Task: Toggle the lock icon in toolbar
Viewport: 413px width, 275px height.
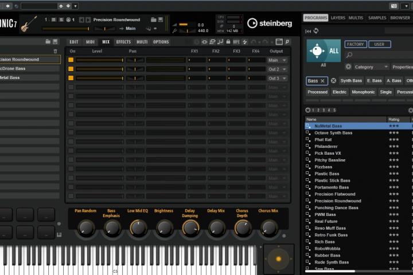Action: pyautogui.click(x=228, y=42)
